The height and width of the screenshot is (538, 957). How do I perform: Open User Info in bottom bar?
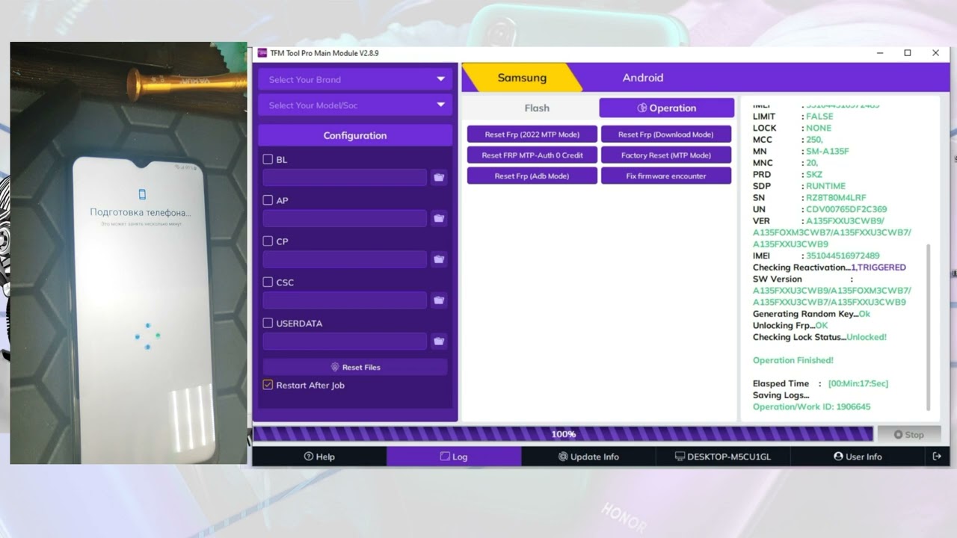858,457
